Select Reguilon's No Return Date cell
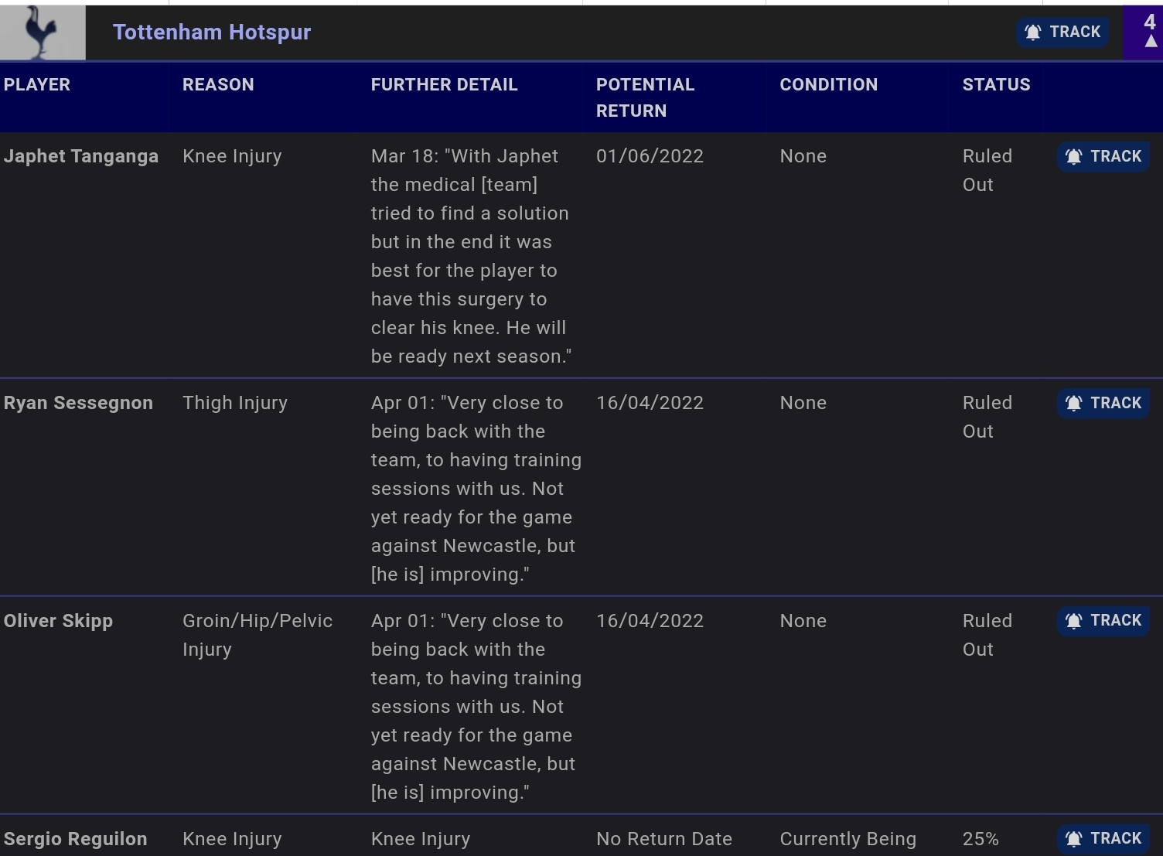 (663, 839)
